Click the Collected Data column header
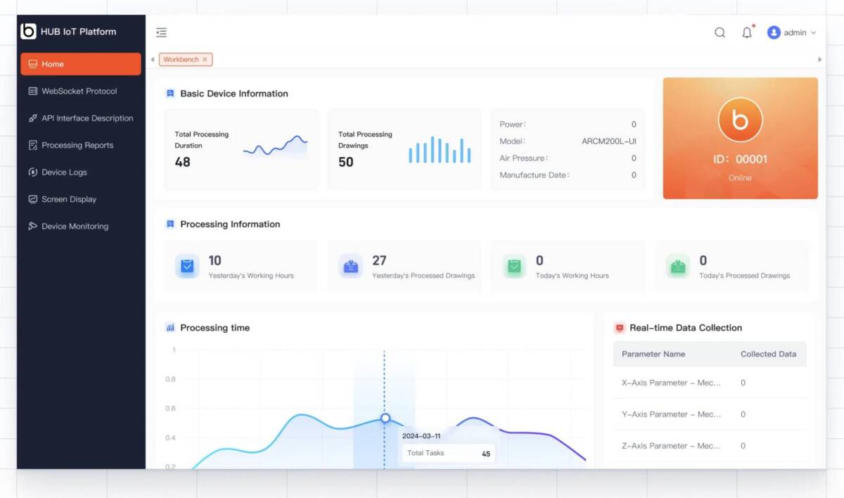This screenshot has width=844, height=498. (768, 354)
